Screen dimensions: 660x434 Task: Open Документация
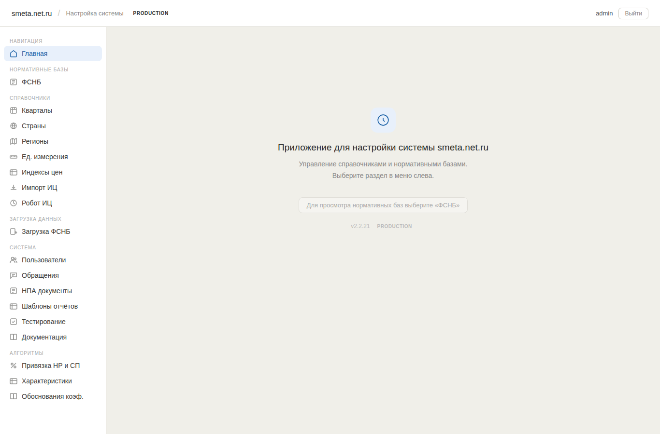click(x=53, y=337)
